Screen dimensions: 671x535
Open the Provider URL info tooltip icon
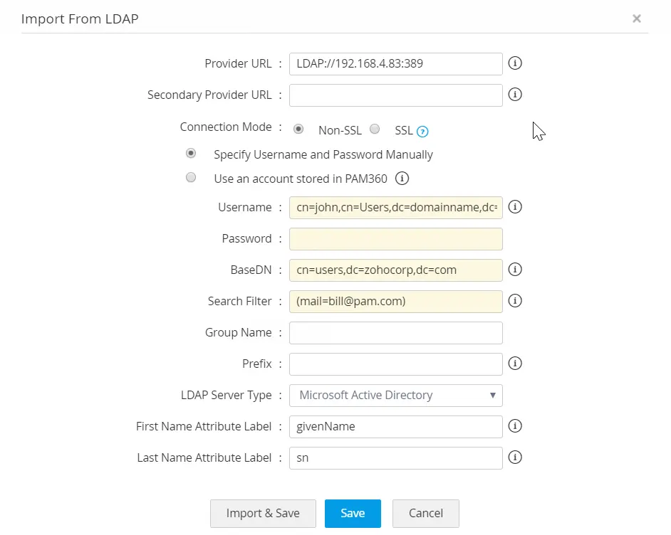click(515, 63)
